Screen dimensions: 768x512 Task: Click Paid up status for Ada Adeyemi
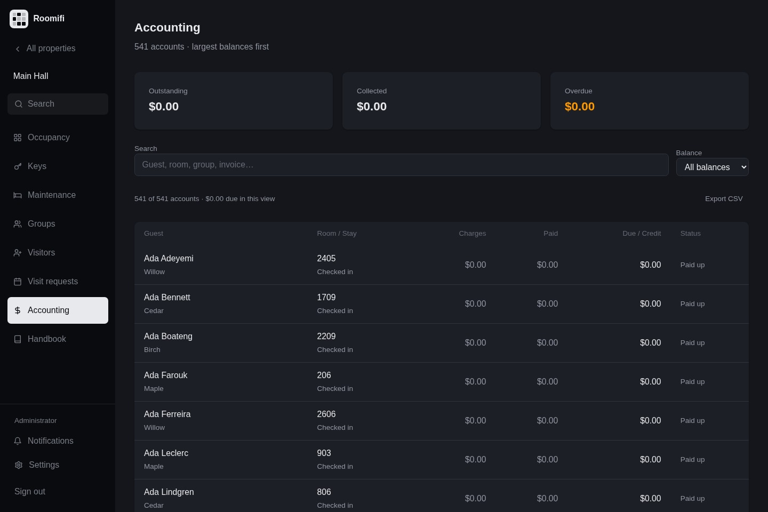click(692, 265)
